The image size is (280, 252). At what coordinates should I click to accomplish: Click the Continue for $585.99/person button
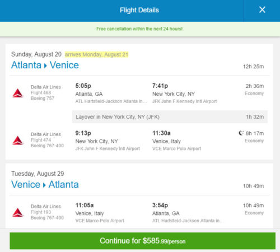pyautogui.click(x=142, y=241)
